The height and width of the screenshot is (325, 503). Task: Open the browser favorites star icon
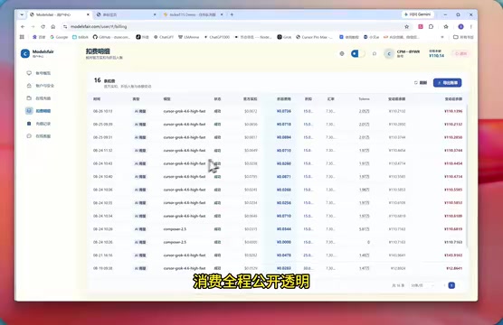click(446, 26)
